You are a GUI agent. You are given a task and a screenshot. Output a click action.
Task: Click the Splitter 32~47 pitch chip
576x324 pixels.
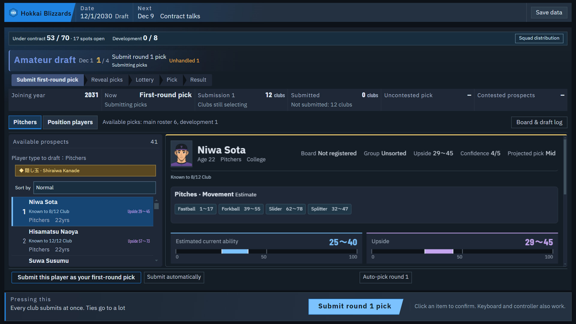point(329,209)
